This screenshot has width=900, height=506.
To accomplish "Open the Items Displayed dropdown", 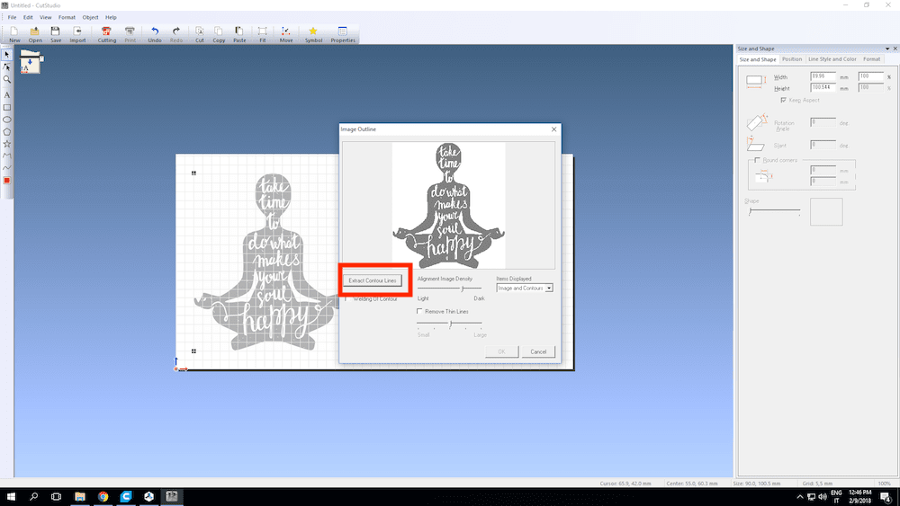I will pyautogui.click(x=525, y=289).
